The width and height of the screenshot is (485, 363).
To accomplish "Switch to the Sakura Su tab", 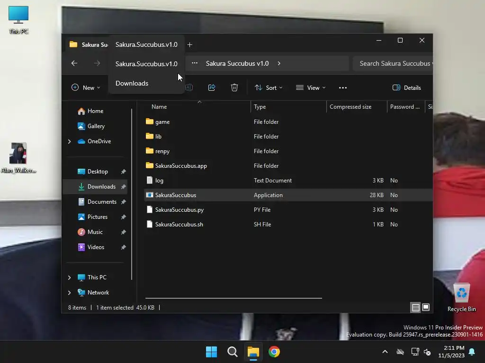I will point(88,45).
